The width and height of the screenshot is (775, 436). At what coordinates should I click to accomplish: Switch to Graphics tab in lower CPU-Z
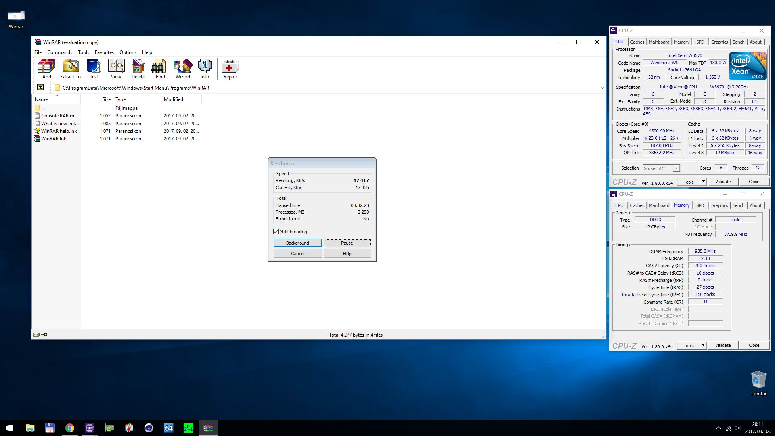tap(719, 205)
